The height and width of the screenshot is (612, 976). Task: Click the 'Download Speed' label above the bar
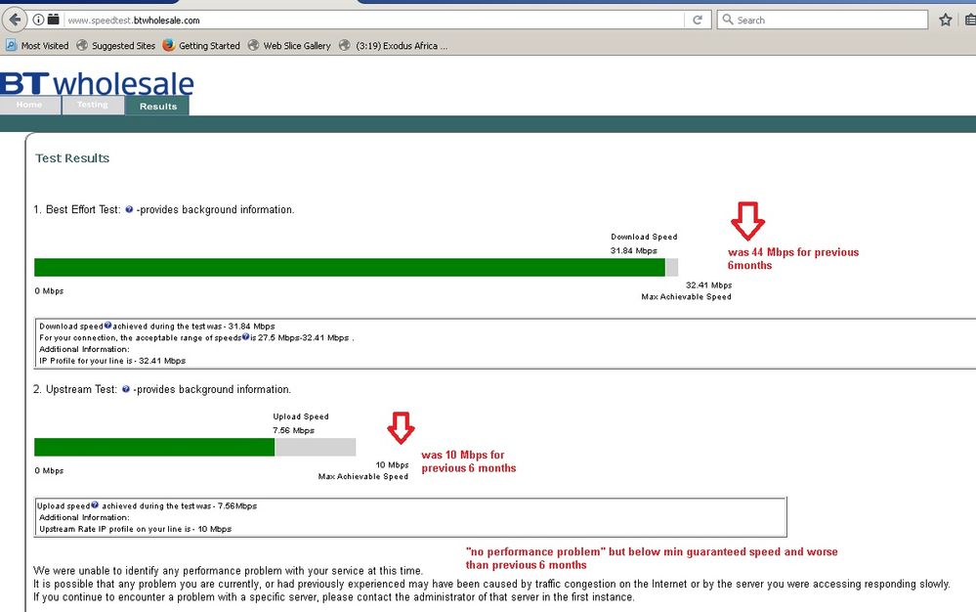pyautogui.click(x=644, y=237)
